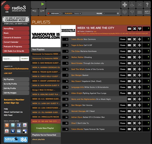Screen dimensions: 152x144
Task: Toggle shuffle icon in the top toolbar
Action: pos(140,5)
